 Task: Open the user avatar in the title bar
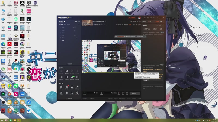coord(139,18)
